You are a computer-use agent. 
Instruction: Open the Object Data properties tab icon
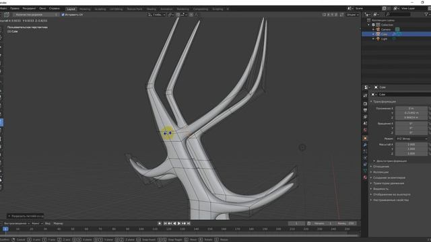pyautogui.click(x=365, y=171)
